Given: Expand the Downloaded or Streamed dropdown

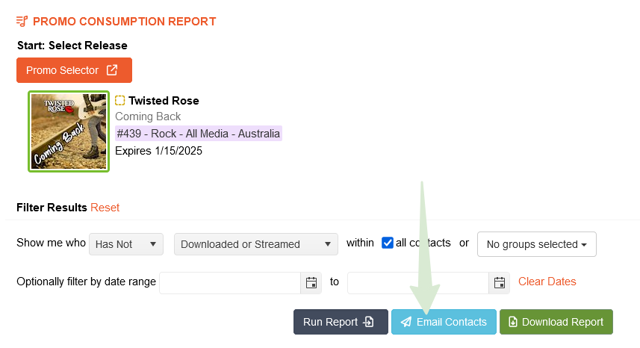Looking at the screenshot, I should tap(255, 244).
